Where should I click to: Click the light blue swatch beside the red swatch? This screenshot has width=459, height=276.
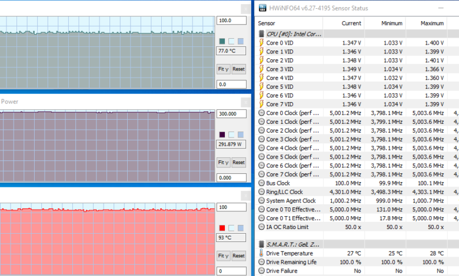pyautogui.click(x=231, y=228)
